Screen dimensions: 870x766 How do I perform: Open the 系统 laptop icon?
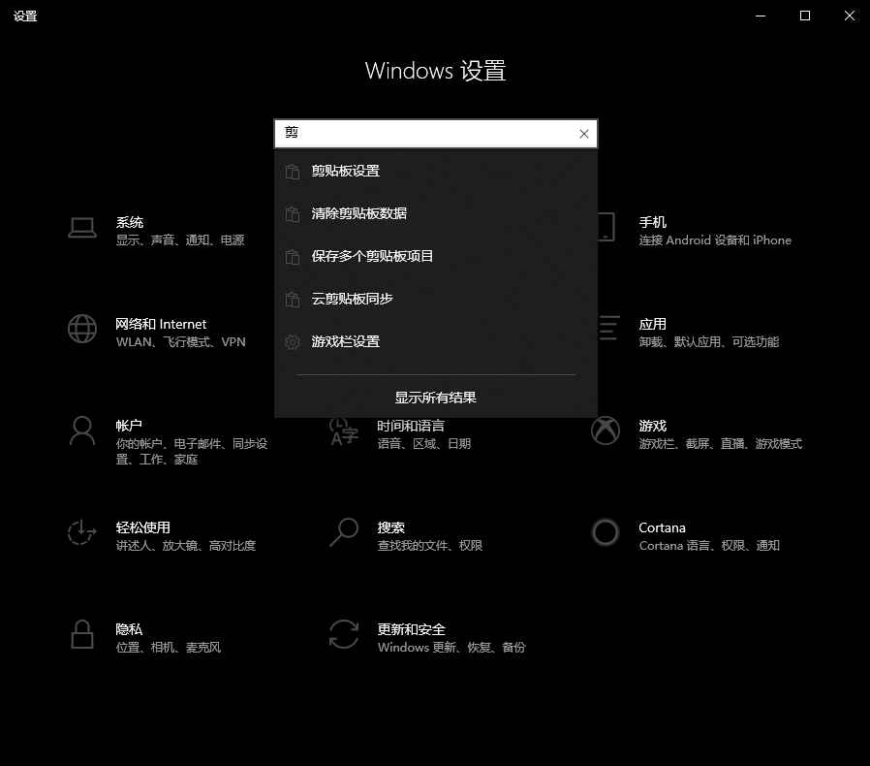tap(82, 228)
